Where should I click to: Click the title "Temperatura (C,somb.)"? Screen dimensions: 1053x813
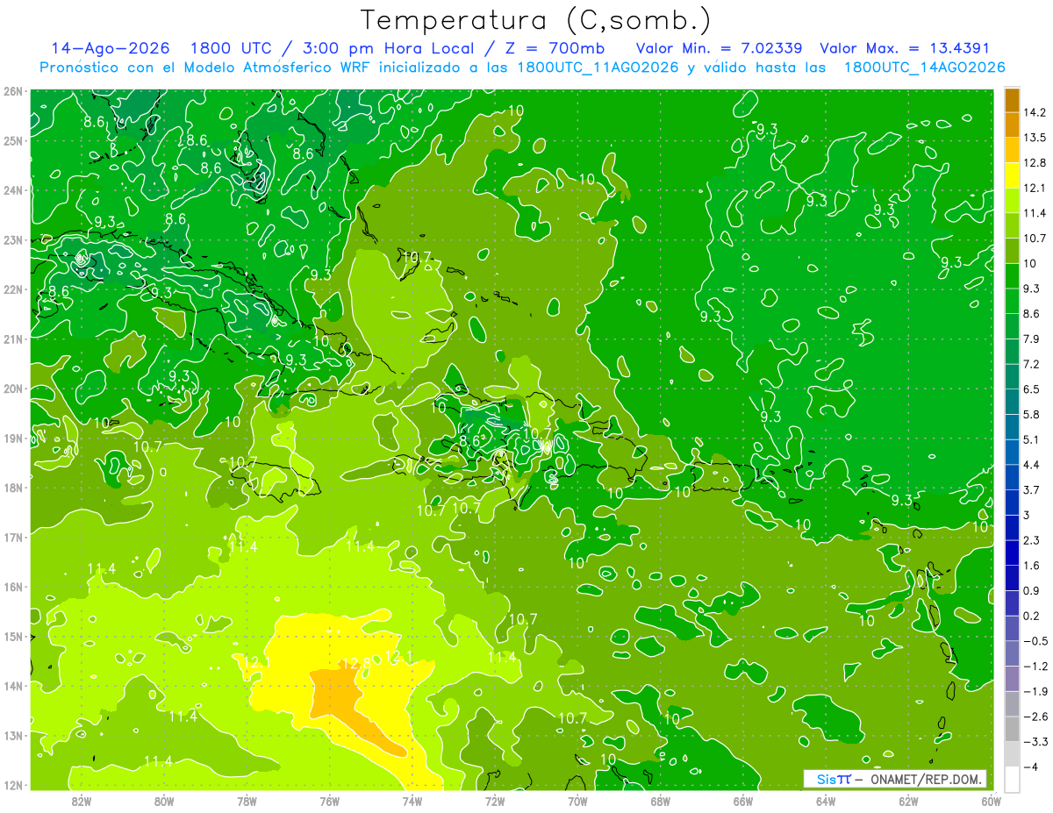coord(536,20)
